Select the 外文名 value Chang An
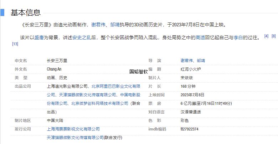The image size is (278, 144). click(x=54, y=69)
